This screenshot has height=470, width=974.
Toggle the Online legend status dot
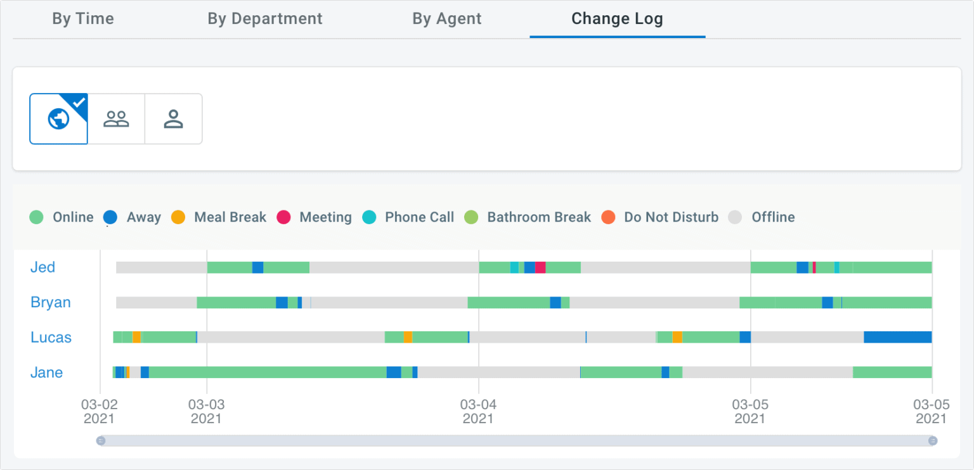pyautogui.click(x=37, y=217)
